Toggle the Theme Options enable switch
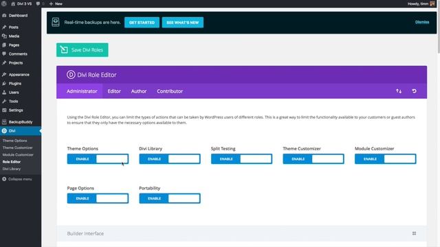Screen dimensions: 440x247 coord(98,158)
